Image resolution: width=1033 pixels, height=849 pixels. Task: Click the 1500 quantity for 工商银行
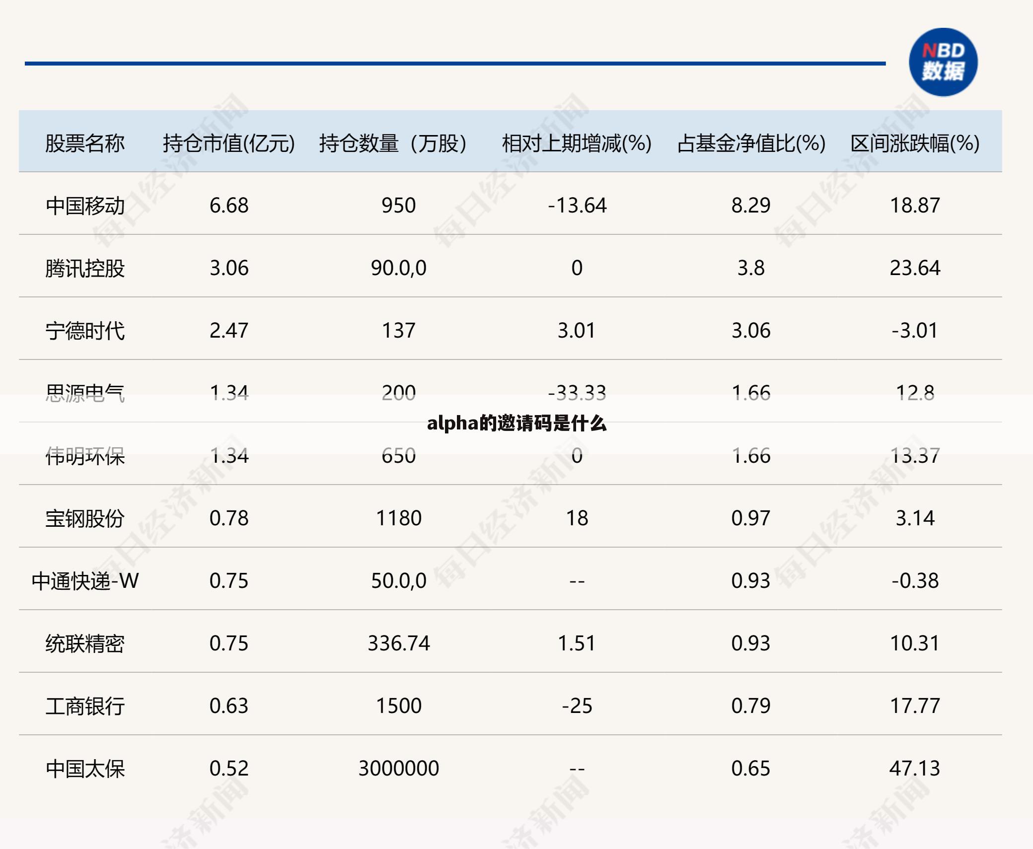click(x=398, y=706)
